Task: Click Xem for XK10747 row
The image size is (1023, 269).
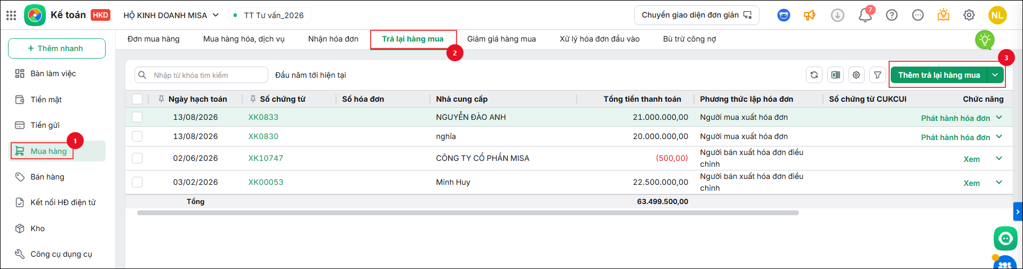Action: tap(972, 159)
